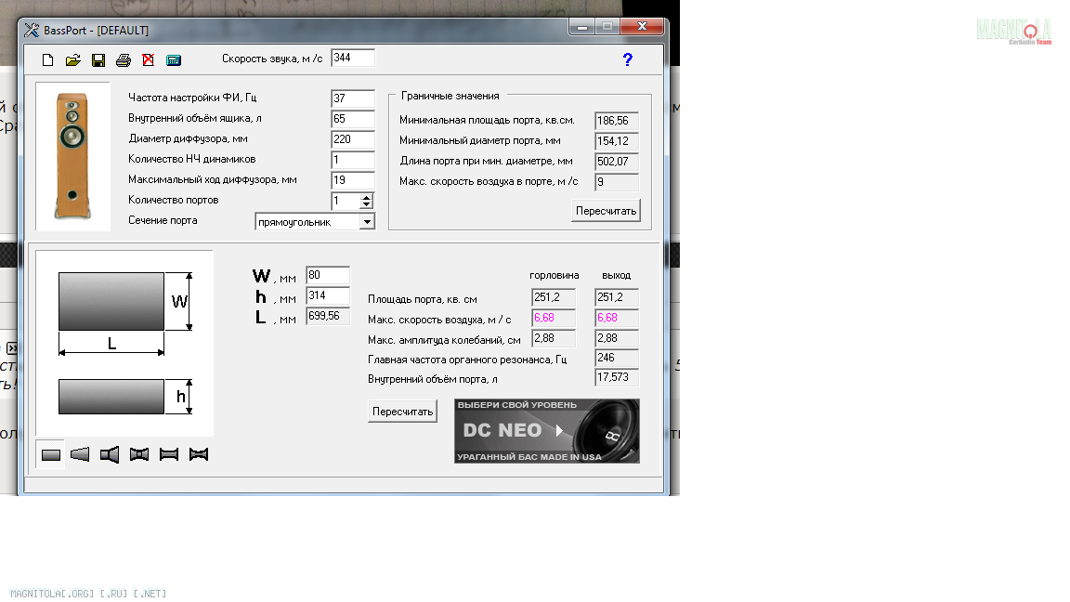Open a project with the folder icon
1070x602 pixels.
(x=72, y=60)
